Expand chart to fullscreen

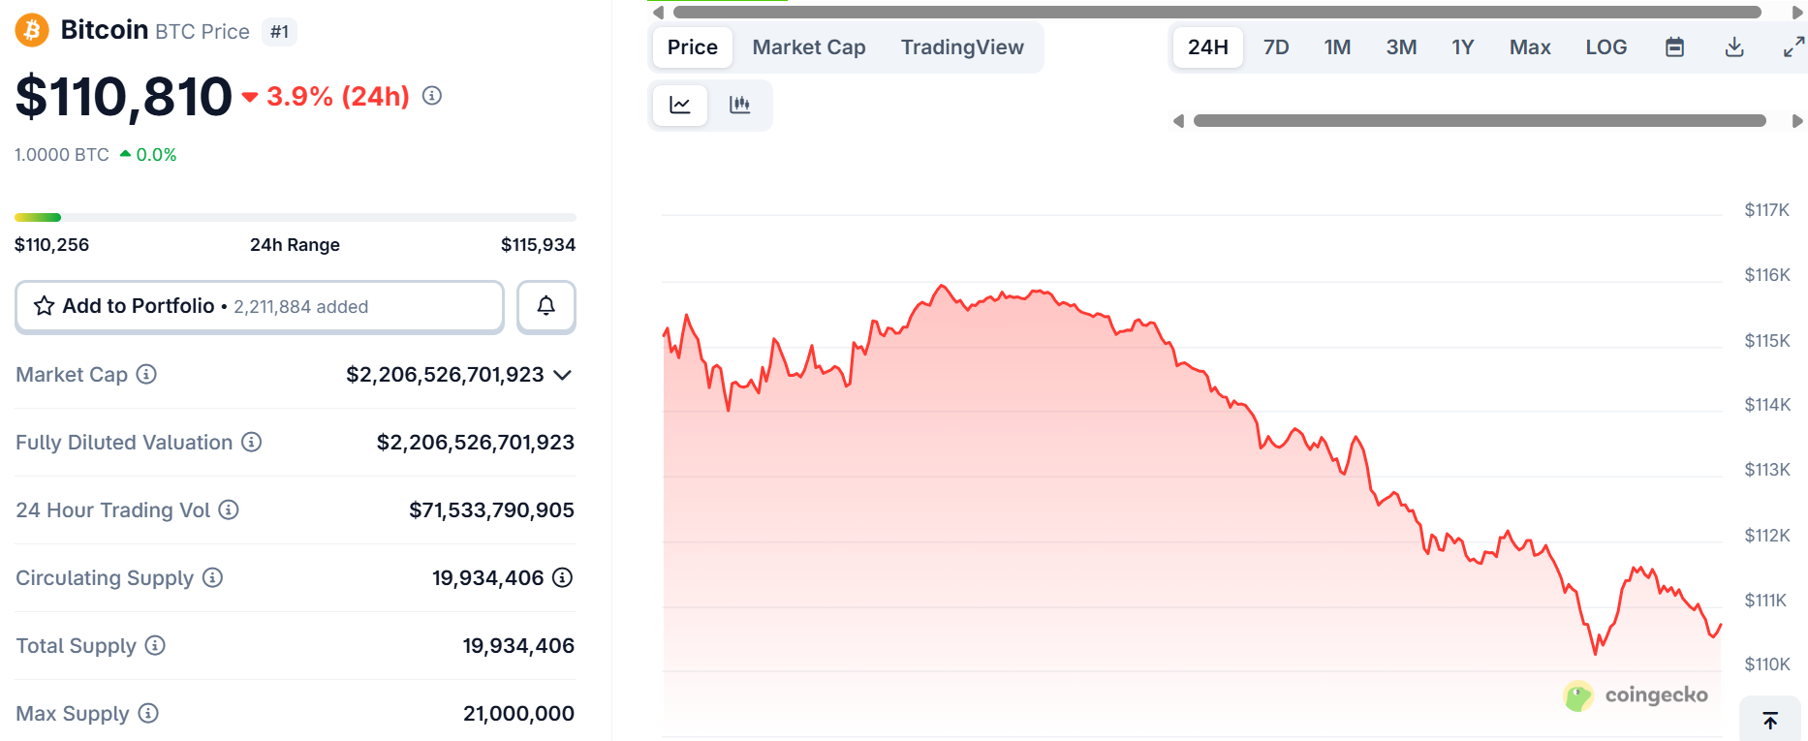point(1793,47)
